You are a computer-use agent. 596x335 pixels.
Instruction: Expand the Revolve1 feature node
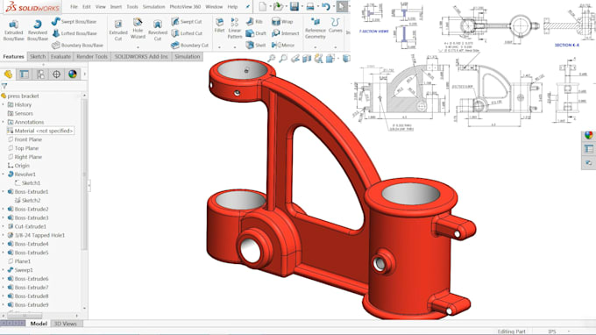point(4,175)
